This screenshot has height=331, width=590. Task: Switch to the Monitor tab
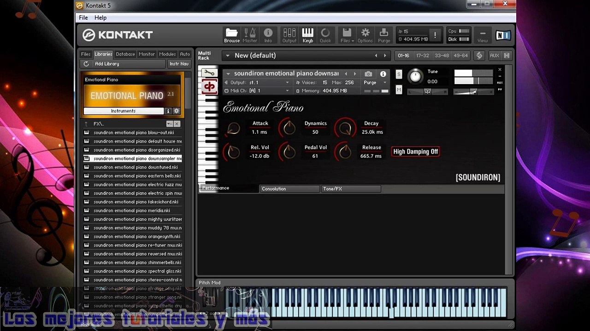[147, 54]
